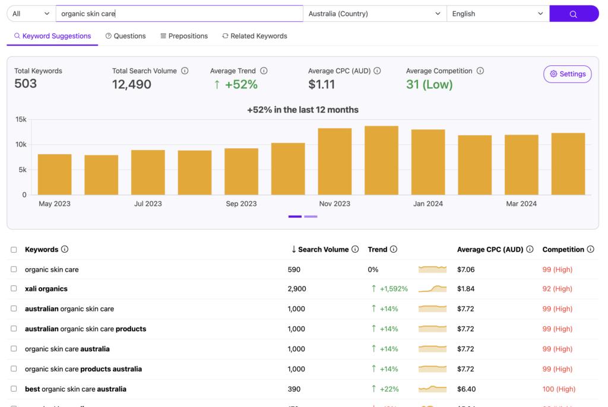Click the Competition column info icon
The image size is (608, 407).
click(590, 249)
